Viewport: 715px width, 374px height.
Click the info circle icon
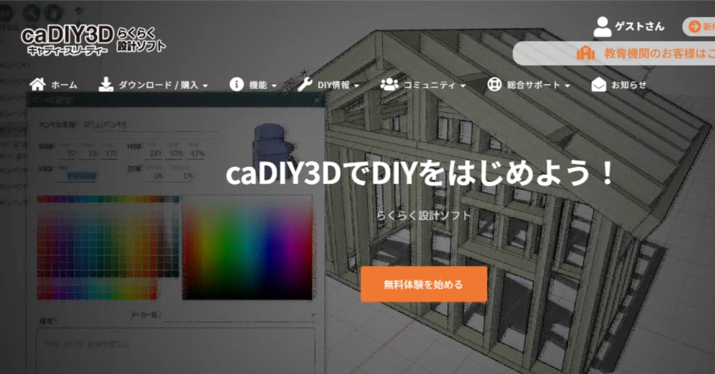click(237, 85)
